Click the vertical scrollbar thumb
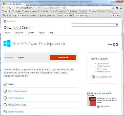This screenshot has width=124, height=116. [x=122, y=35]
